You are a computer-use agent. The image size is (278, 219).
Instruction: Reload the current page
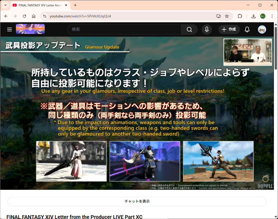tap(24, 16)
